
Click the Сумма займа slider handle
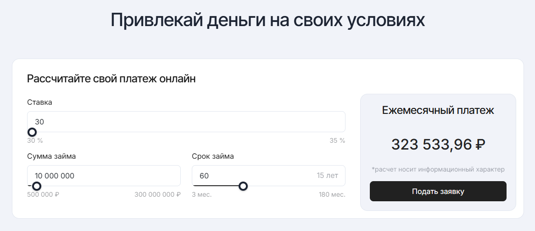pyautogui.click(x=37, y=186)
